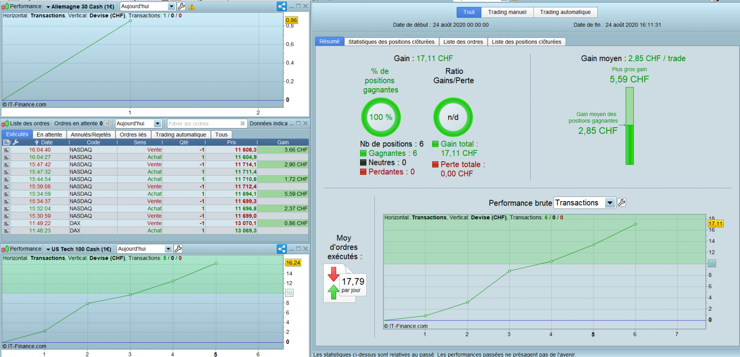Open wrench settings beside Allemagne 30 Aujourd'hui

coord(181,7)
